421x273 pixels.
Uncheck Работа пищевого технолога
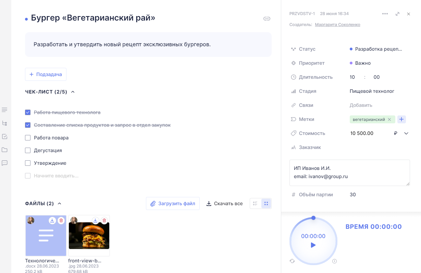click(28, 112)
